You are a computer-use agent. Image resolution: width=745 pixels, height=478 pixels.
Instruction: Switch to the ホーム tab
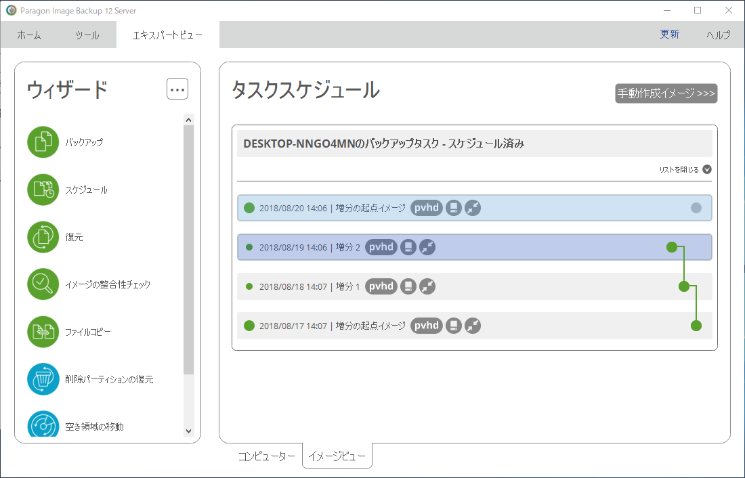pyautogui.click(x=29, y=35)
